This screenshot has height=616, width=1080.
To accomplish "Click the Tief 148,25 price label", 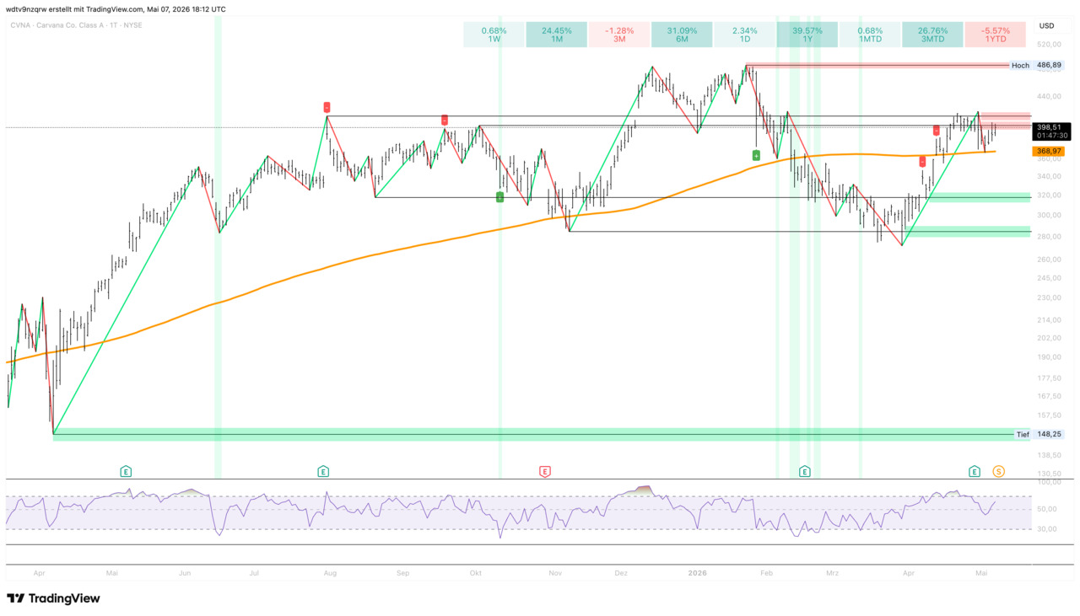I will 1039,434.
